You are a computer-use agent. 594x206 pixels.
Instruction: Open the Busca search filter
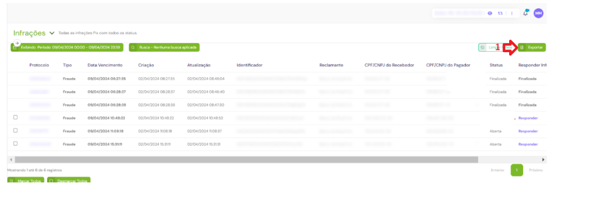[x=164, y=47]
